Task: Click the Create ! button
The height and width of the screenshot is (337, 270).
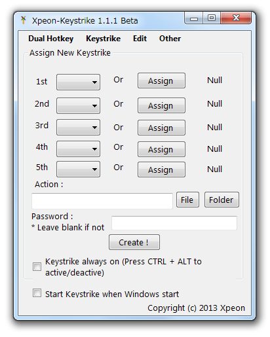Action: [134, 242]
